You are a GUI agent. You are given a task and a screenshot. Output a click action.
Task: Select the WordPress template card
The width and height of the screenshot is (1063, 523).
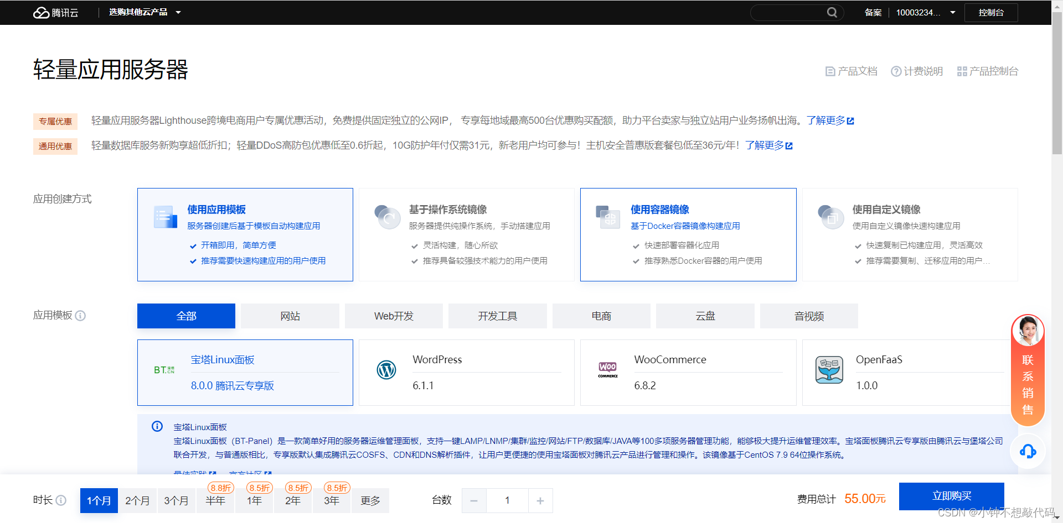pyautogui.click(x=467, y=373)
